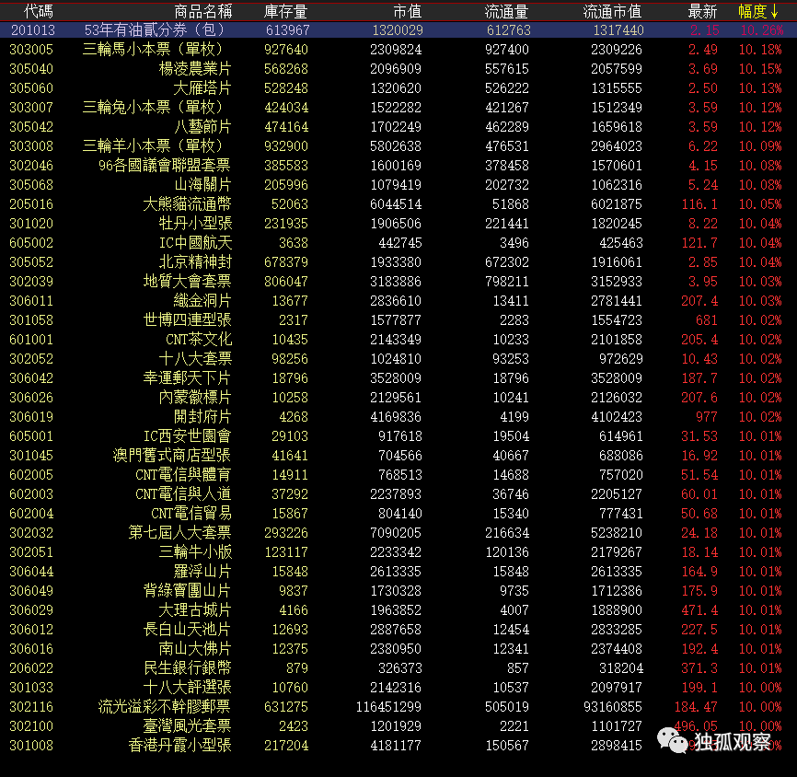The height and width of the screenshot is (777, 797).
Task: Select the CNT茶文化 row
Action: (x=398, y=339)
